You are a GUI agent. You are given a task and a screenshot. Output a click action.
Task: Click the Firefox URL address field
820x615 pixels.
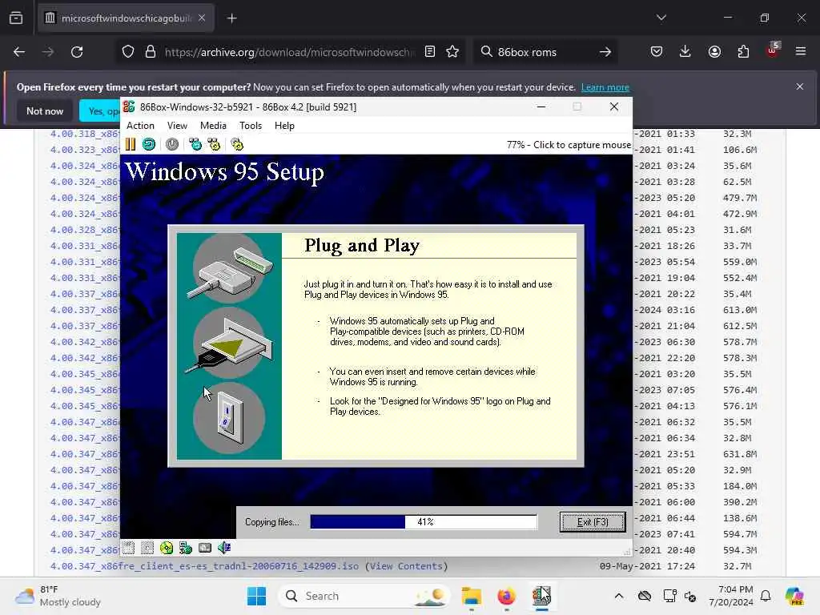(289, 52)
